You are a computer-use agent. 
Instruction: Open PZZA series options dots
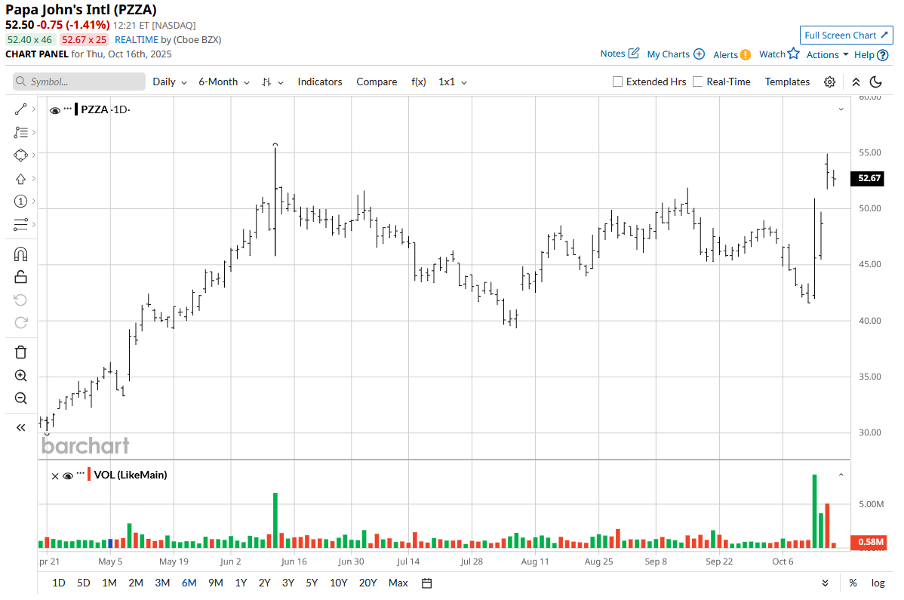tap(68, 108)
